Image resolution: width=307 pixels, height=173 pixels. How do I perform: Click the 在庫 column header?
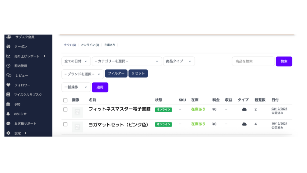point(195,100)
